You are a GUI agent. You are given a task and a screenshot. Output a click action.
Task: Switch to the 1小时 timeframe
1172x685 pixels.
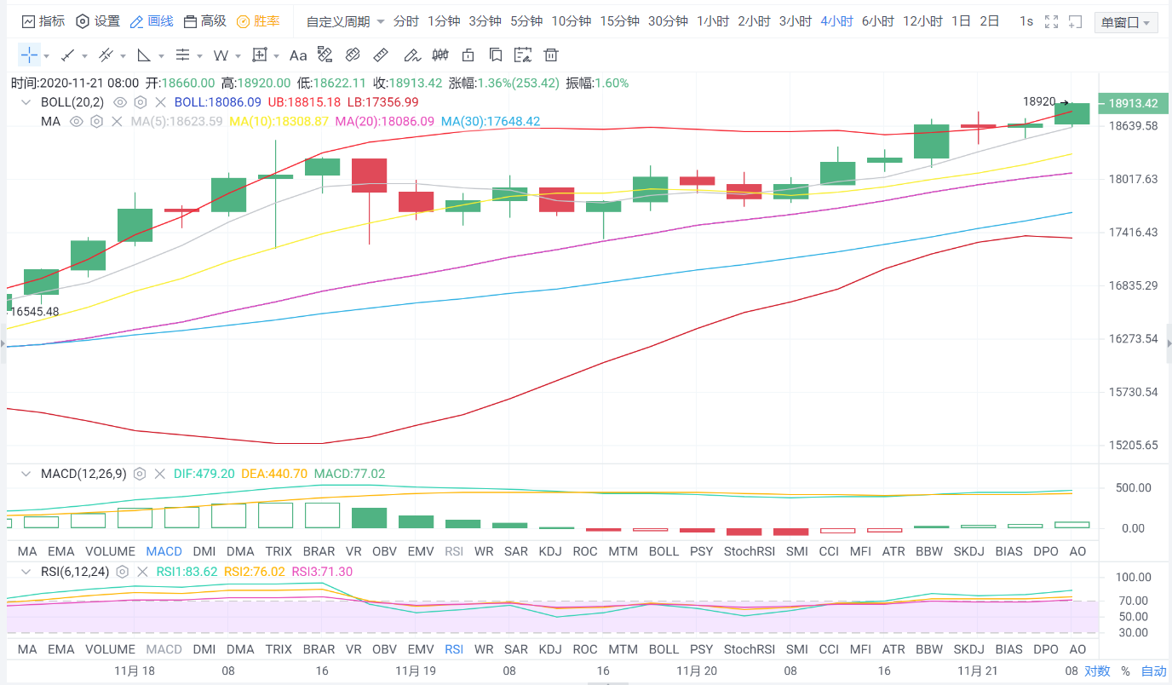[x=712, y=21]
